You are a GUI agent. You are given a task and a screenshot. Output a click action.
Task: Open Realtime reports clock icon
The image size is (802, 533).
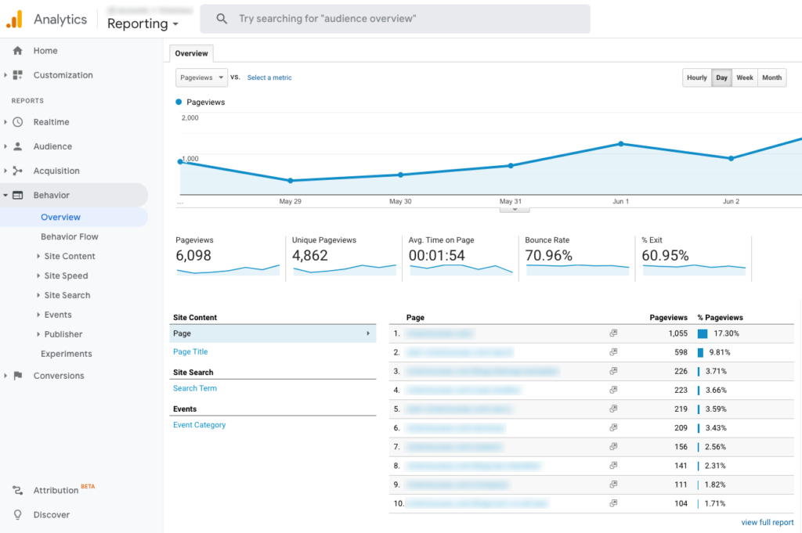tap(17, 122)
